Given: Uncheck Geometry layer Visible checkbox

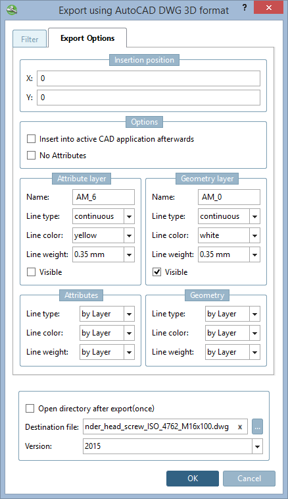Looking at the screenshot, I should pyautogui.click(x=157, y=272).
